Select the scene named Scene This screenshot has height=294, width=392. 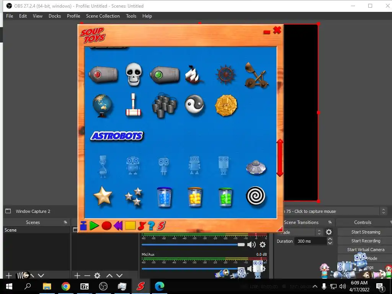(36, 230)
